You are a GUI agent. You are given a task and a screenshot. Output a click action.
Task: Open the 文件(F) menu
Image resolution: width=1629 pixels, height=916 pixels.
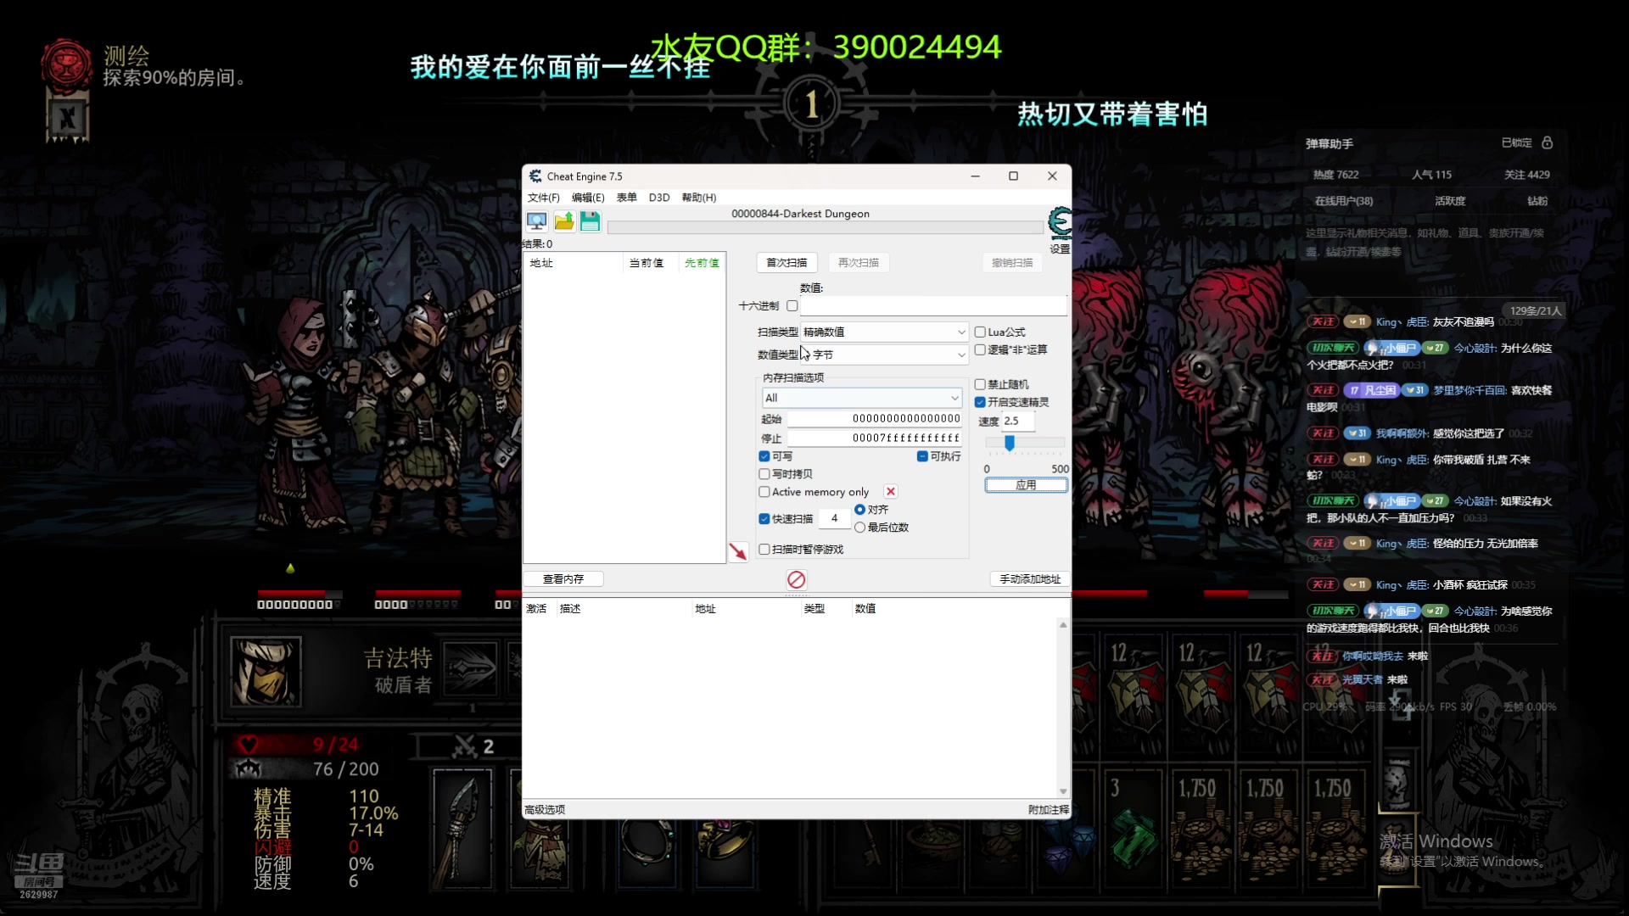(544, 198)
